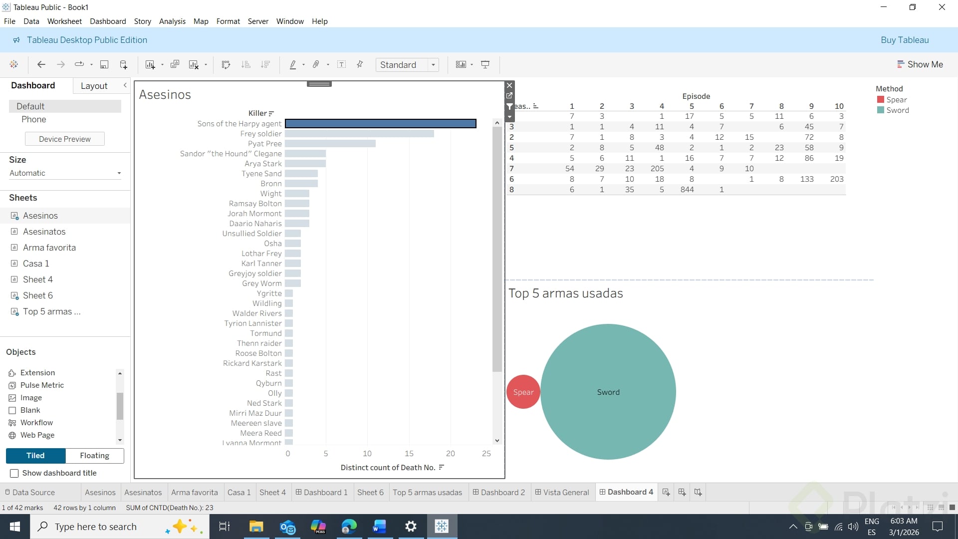Click the Device Preview button
The image size is (958, 539).
[x=65, y=139]
